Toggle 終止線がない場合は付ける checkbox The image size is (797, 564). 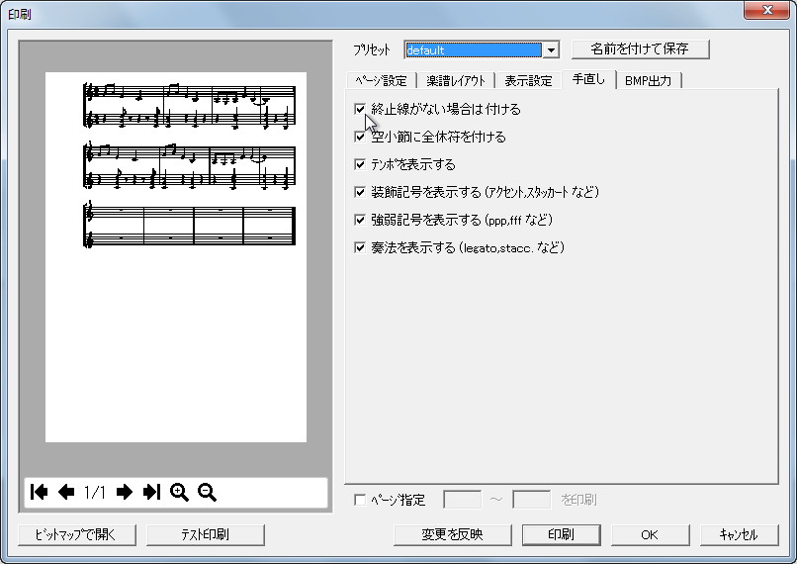pyautogui.click(x=360, y=109)
